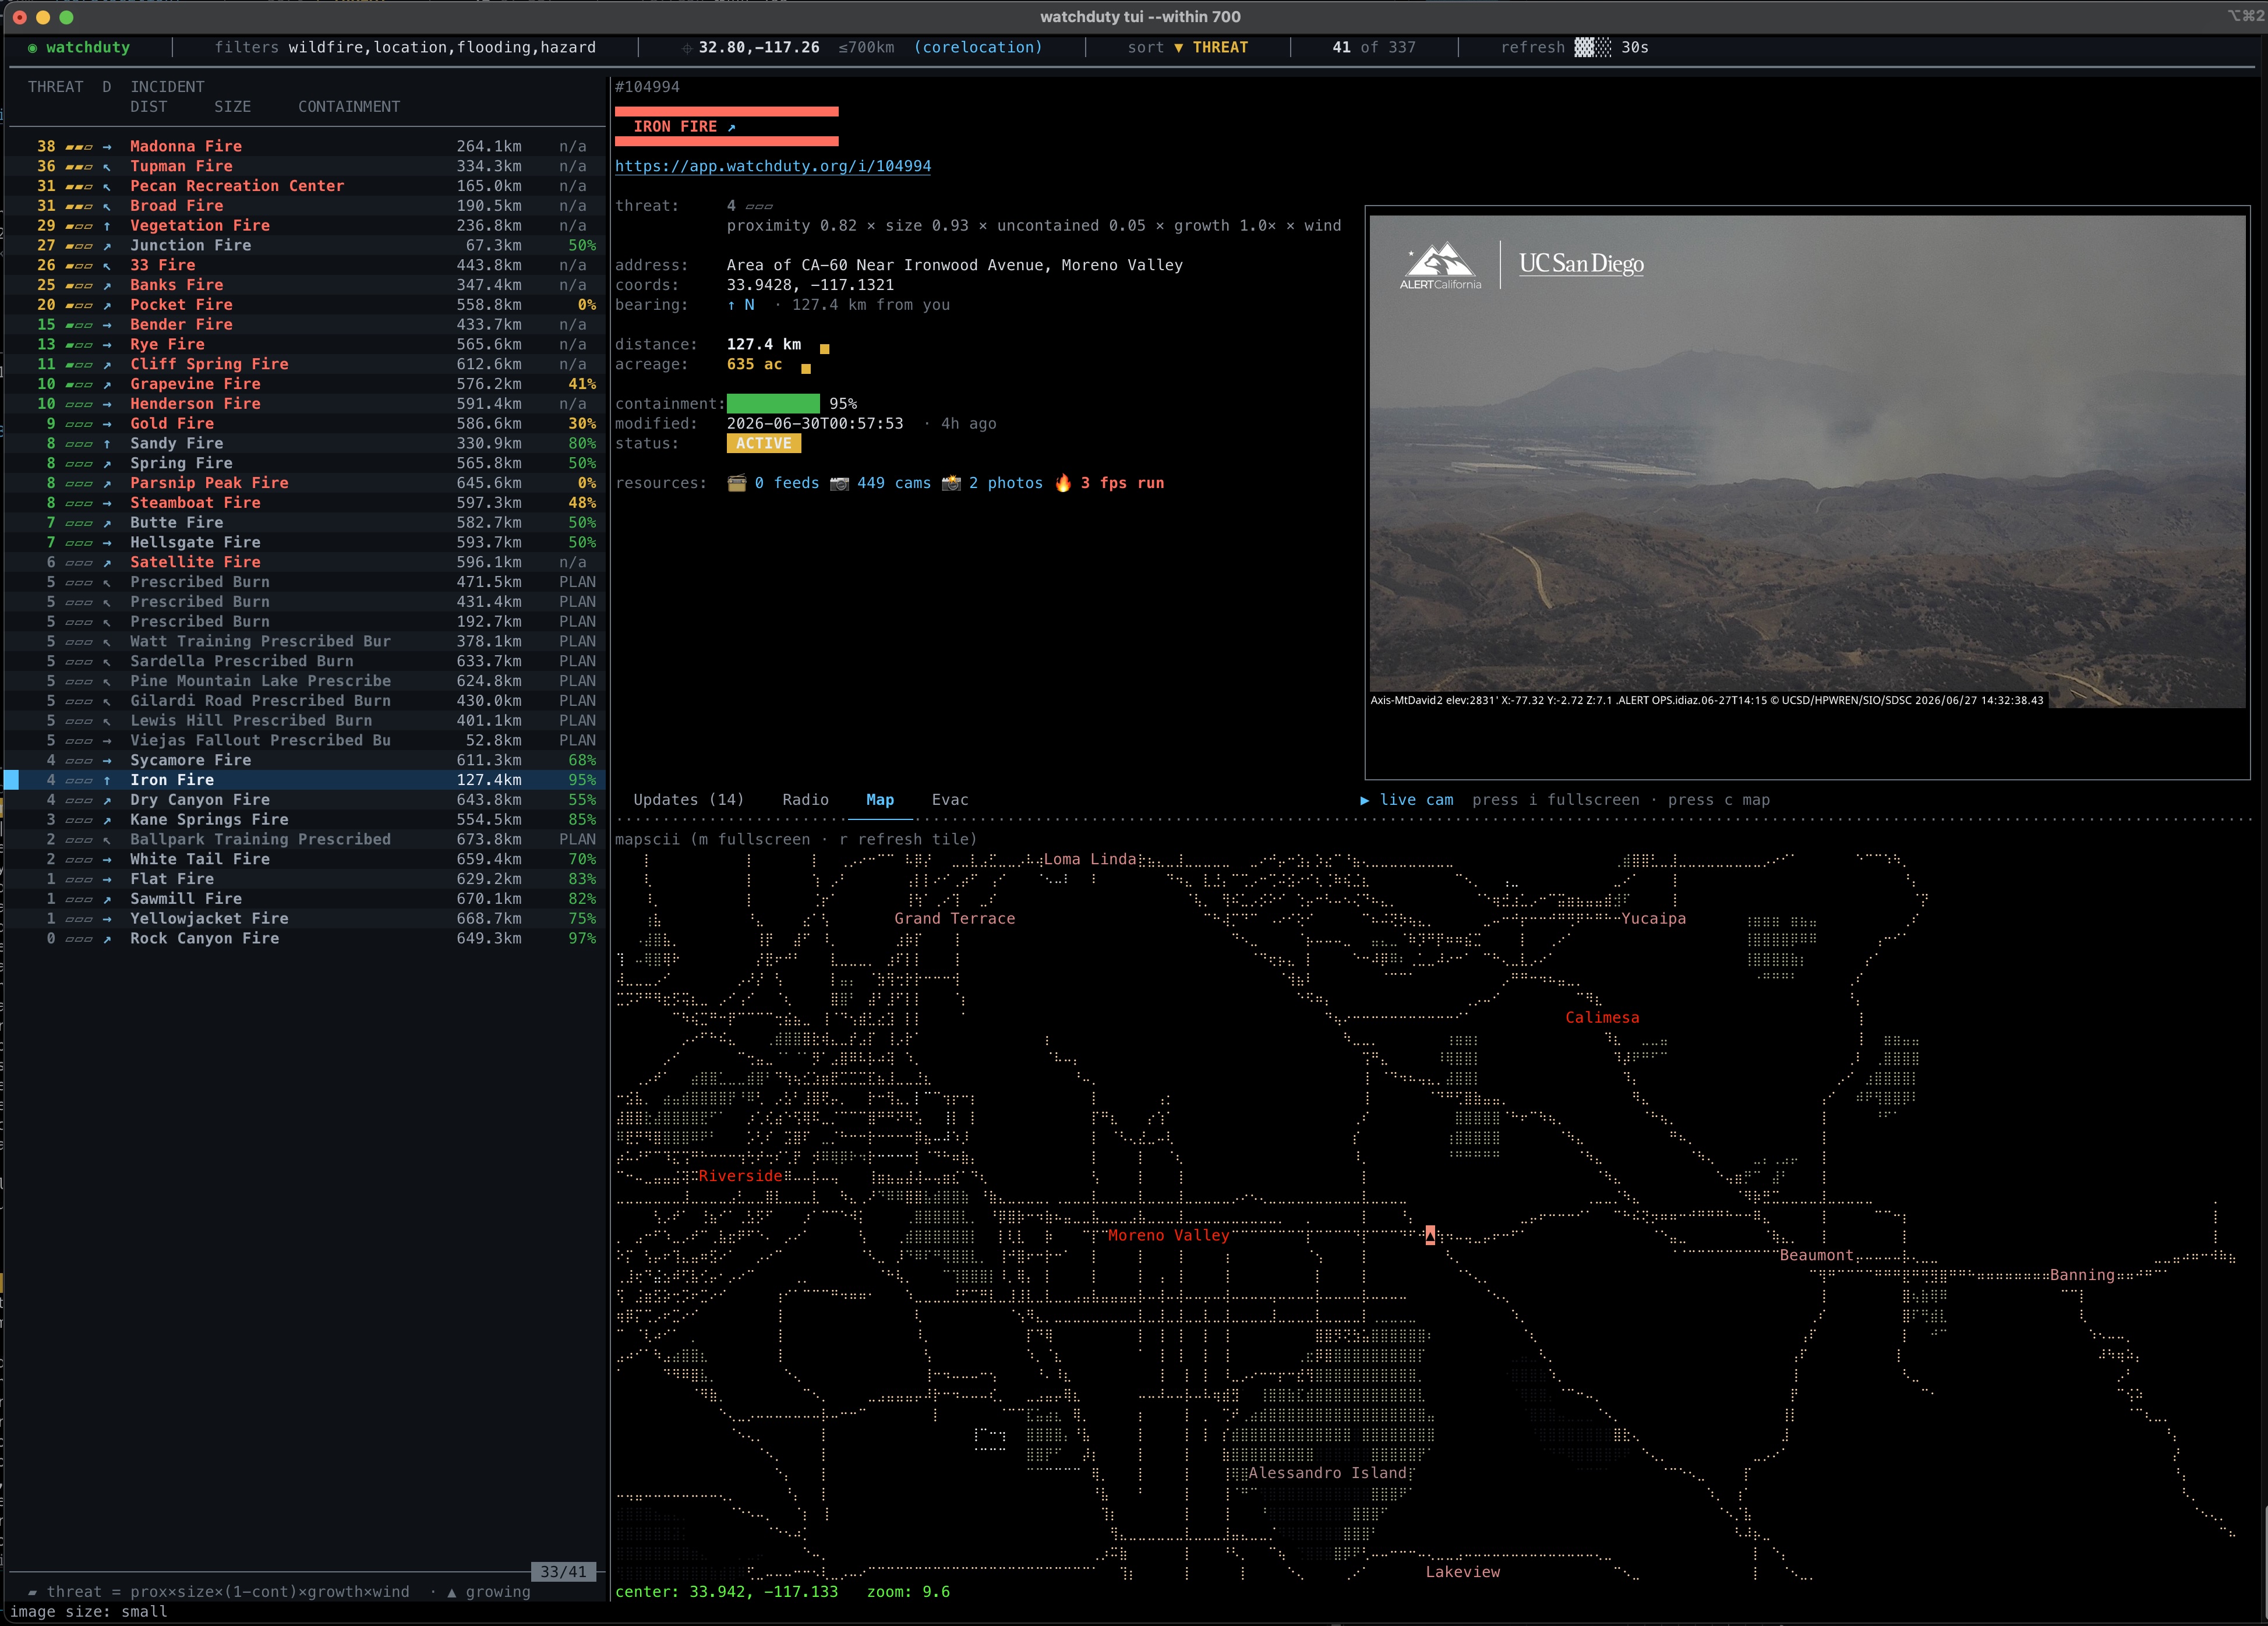Click the (corelocation) source label
The height and width of the screenshot is (1626, 2268).
click(978, 48)
